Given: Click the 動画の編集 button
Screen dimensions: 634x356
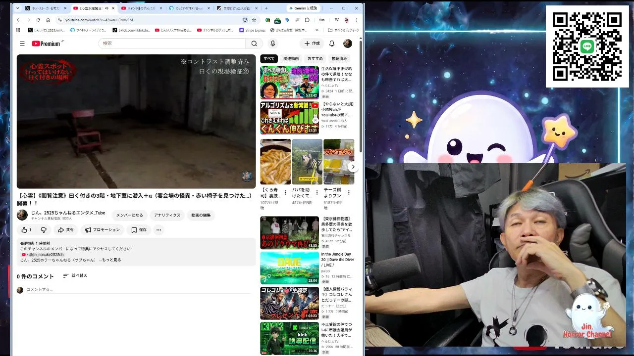Looking at the screenshot, I should click(201, 215).
